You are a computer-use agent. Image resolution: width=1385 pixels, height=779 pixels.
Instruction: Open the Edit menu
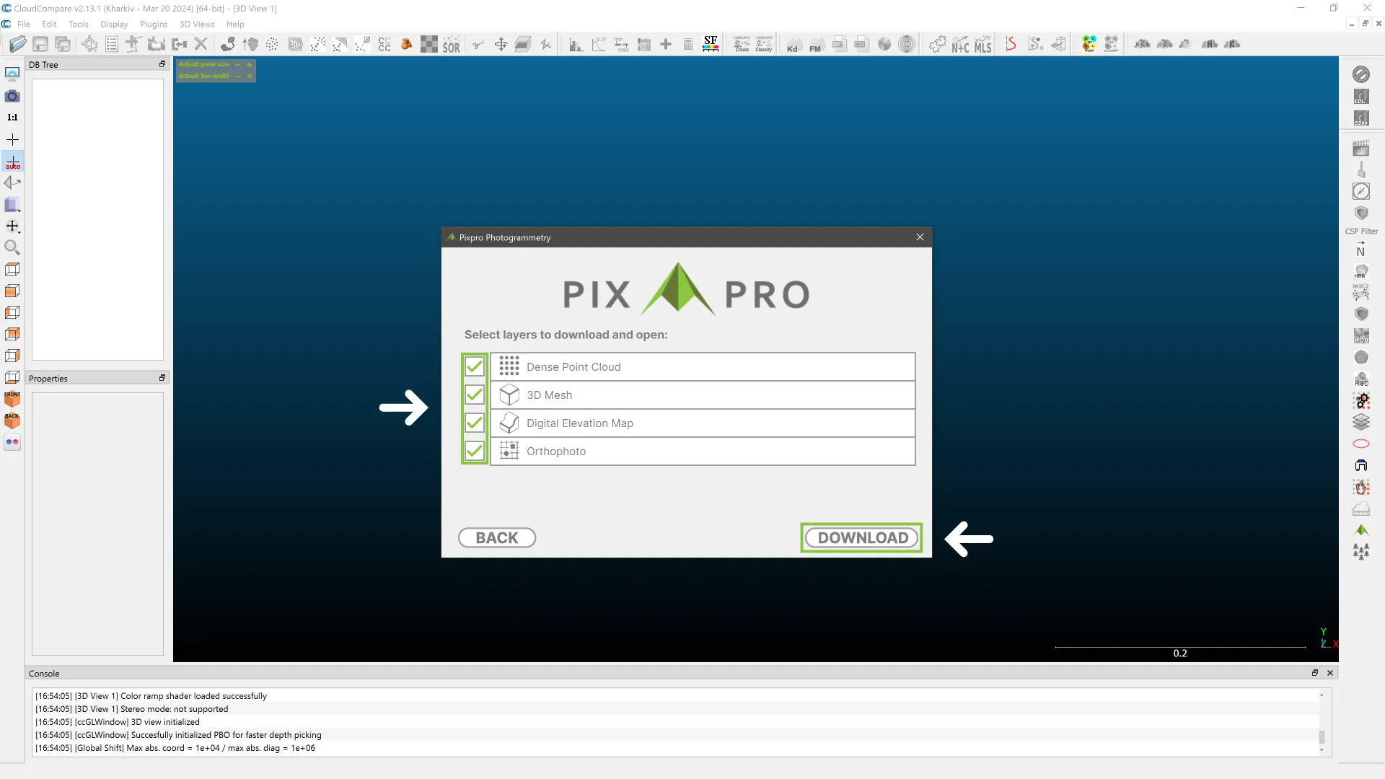click(49, 24)
